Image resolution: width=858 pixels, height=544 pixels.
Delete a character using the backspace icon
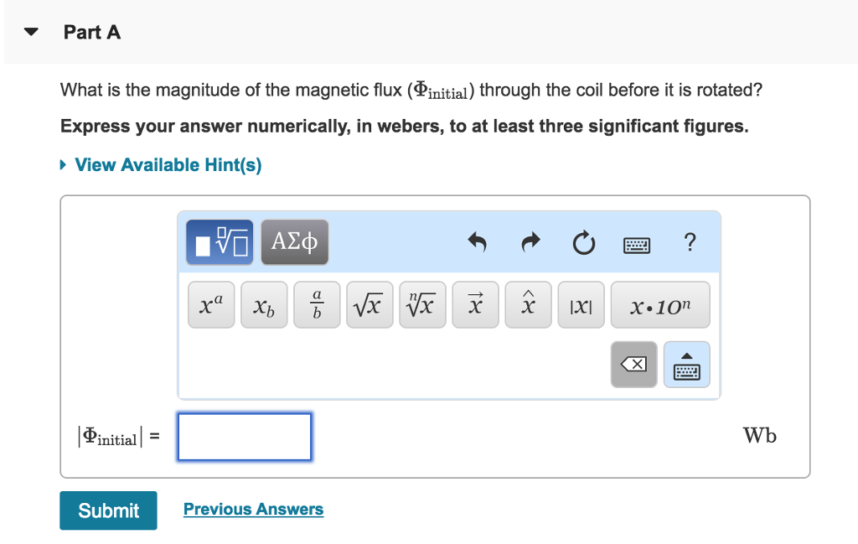pos(633,364)
